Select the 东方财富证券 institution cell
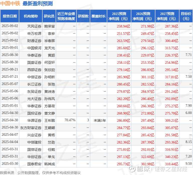Viewport: 193px width, 175px height. [x=31, y=128]
